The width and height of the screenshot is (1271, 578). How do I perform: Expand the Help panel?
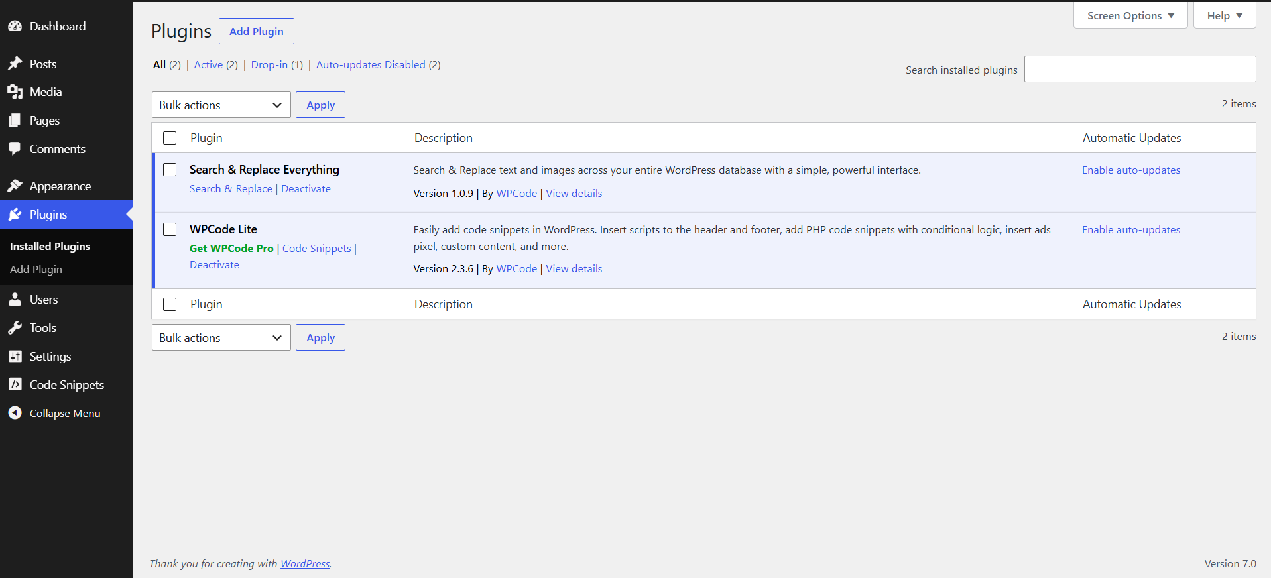(1225, 15)
